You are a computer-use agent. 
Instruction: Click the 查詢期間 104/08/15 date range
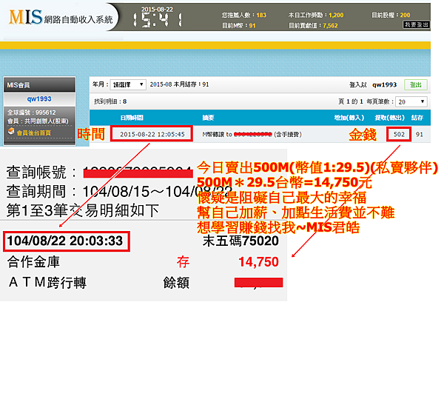click(x=119, y=192)
